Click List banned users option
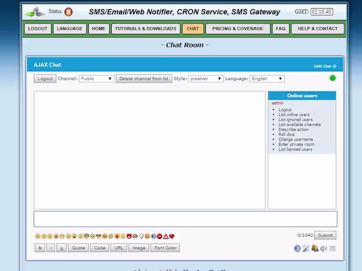This screenshot has height=271, width=362. pos(295,150)
